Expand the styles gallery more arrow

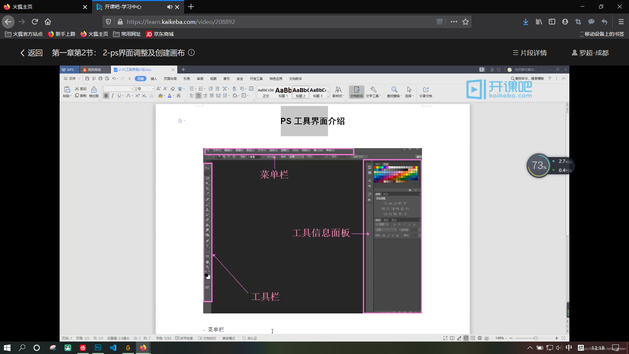point(328,96)
